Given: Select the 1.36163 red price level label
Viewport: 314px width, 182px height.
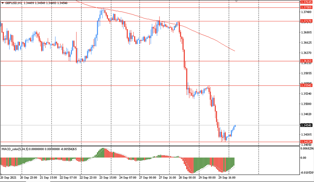Looking at the screenshot, I should tap(306, 61).
